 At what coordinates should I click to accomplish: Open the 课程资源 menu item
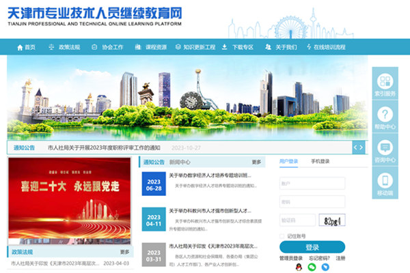(156, 47)
